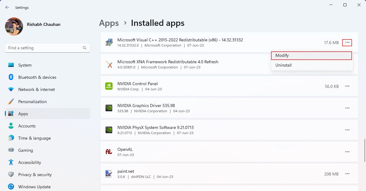The image size is (366, 191).
Task: Open three-dot menu for NVIDIA Graphics Driver
Action: click(347, 108)
